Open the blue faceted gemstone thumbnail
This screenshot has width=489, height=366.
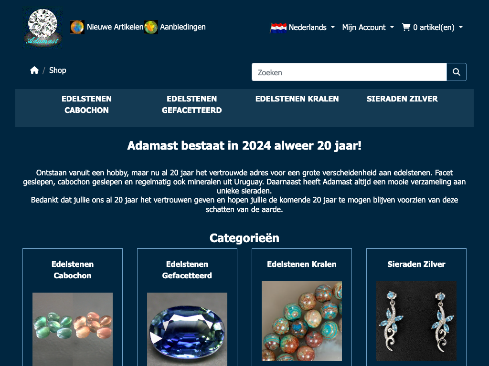(x=187, y=329)
